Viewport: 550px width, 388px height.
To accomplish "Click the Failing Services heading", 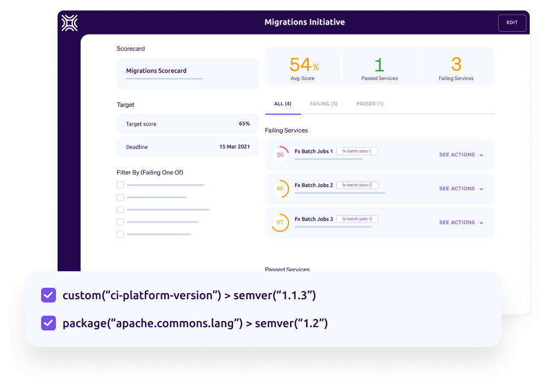I will click(286, 130).
